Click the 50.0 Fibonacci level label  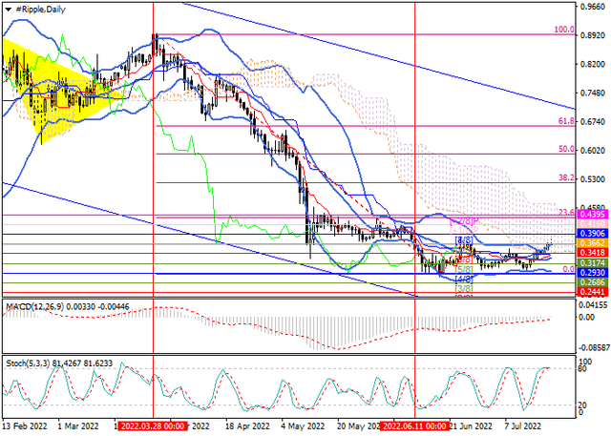click(564, 149)
